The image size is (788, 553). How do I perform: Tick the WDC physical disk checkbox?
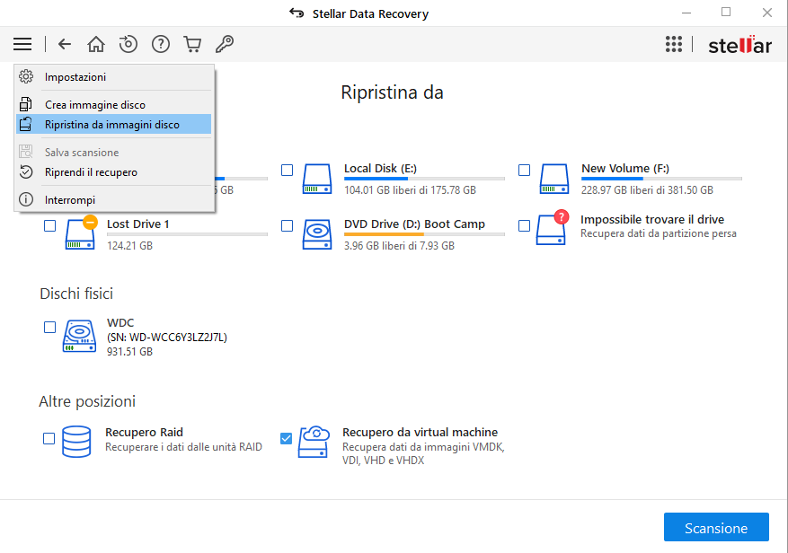(x=49, y=328)
